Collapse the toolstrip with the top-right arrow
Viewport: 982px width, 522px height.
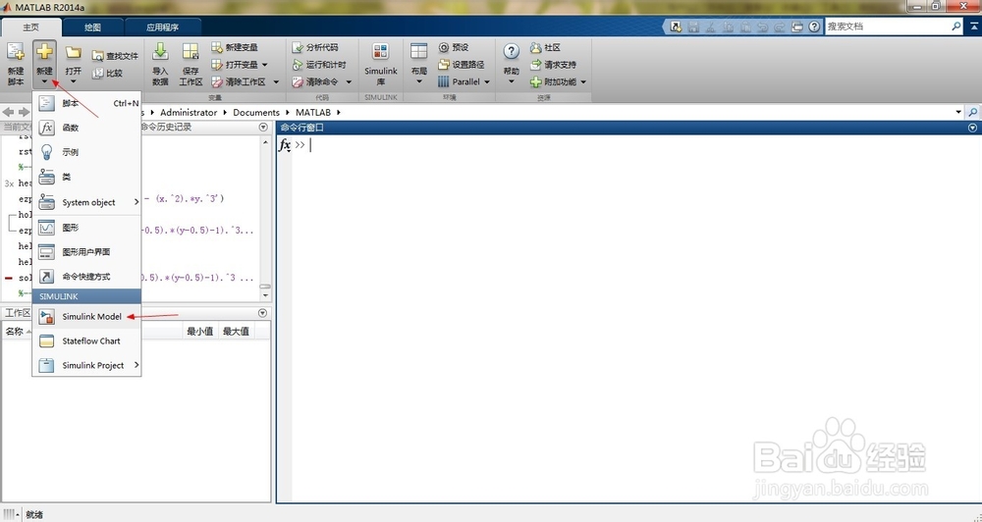pos(974,26)
